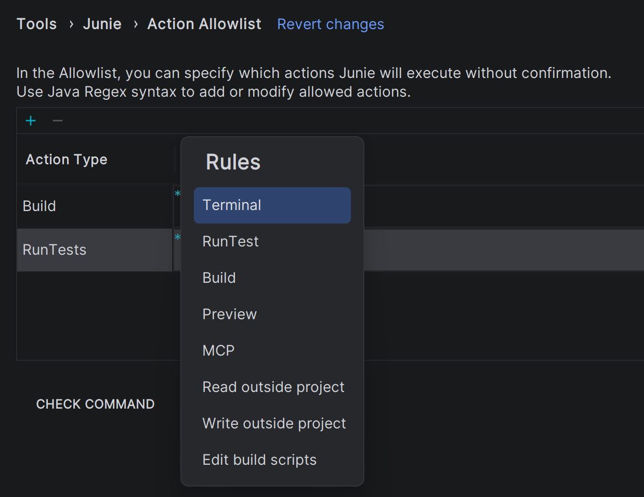The height and width of the screenshot is (497, 644).
Task: Click Action Allowlist breadcrumb
Action: tap(204, 24)
